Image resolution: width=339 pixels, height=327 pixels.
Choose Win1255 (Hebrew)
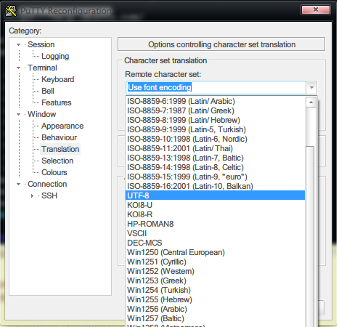(x=216, y=299)
